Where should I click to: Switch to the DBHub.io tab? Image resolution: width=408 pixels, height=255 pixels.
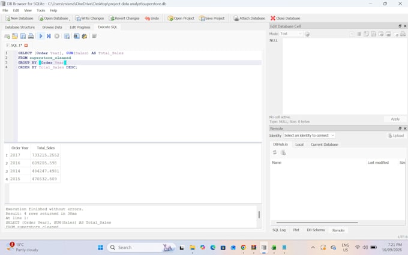pyautogui.click(x=281, y=145)
